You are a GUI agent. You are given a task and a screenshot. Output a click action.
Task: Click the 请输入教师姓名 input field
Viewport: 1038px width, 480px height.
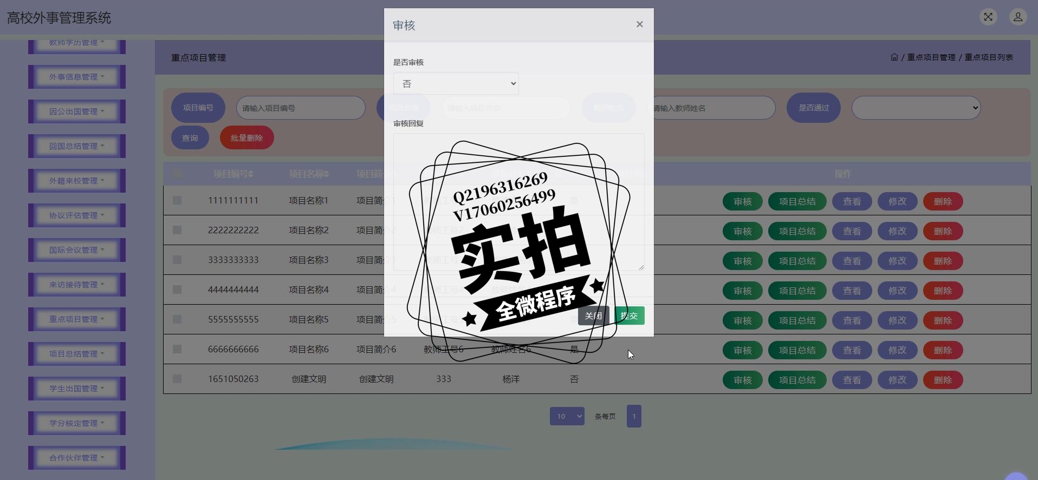pos(711,108)
